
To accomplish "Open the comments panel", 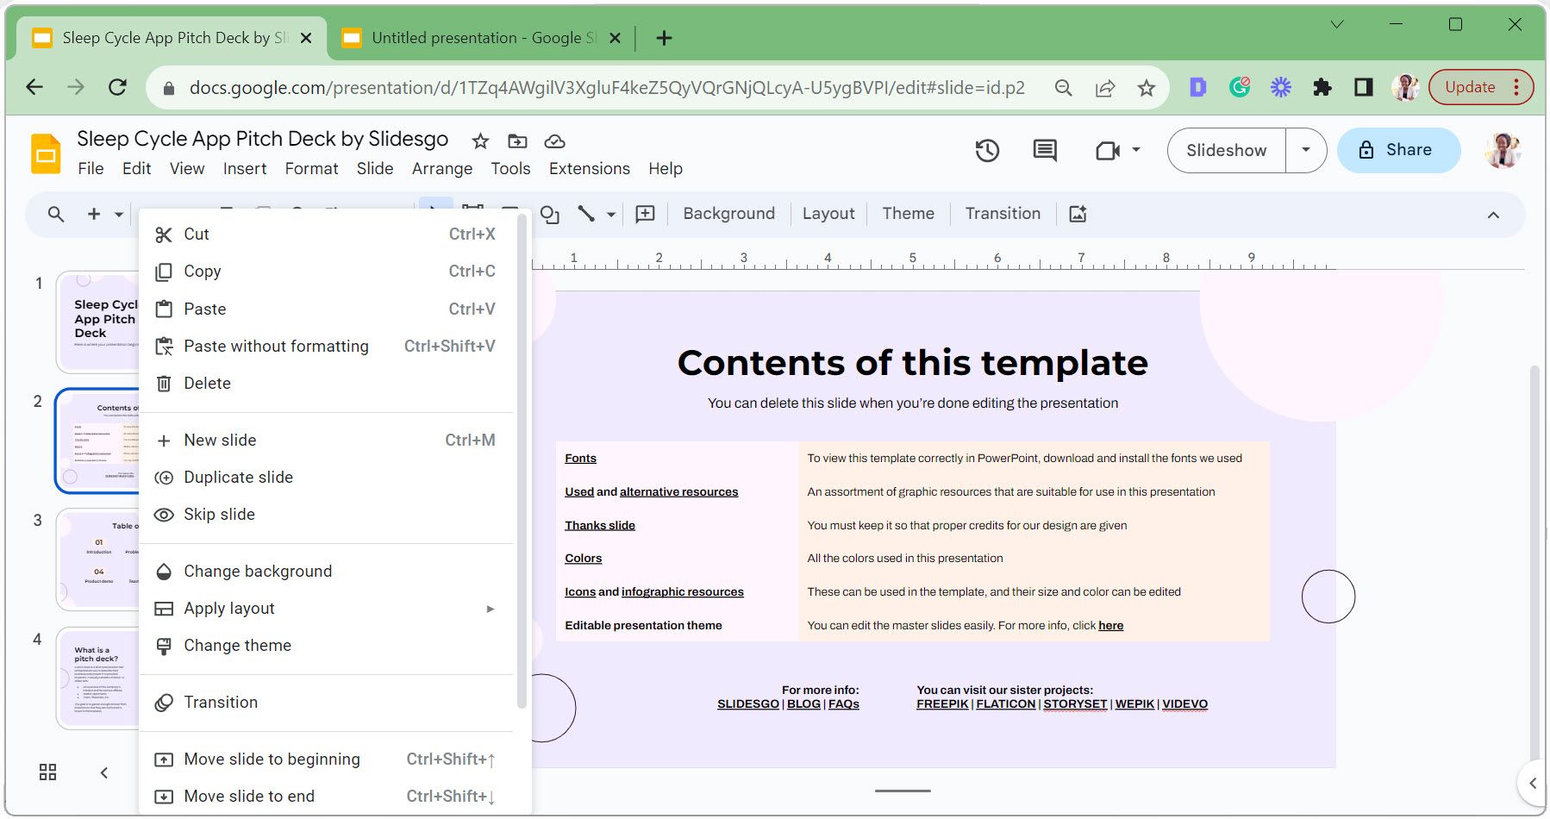I will [1045, 150].
